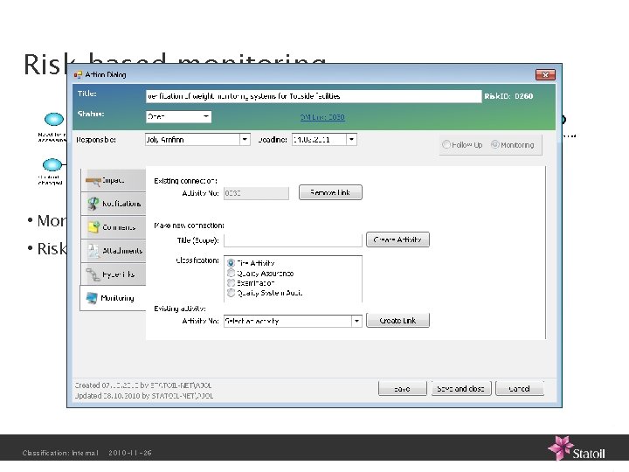
Task: Click the Created by info line
Action: click(x=143, y=385)
